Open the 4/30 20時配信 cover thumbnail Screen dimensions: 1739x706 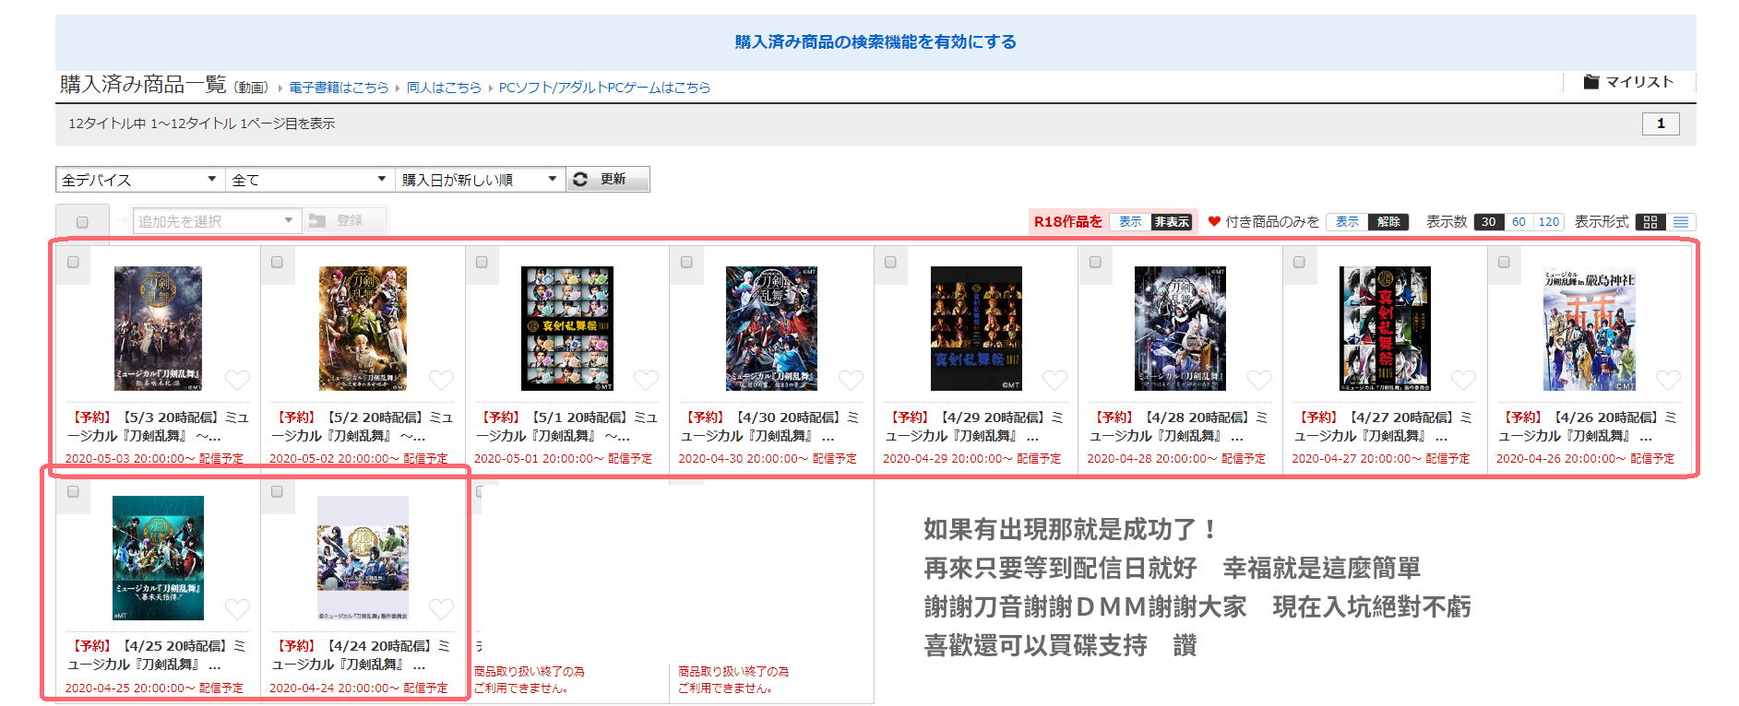pyautogui.click(x=771, y=328)
